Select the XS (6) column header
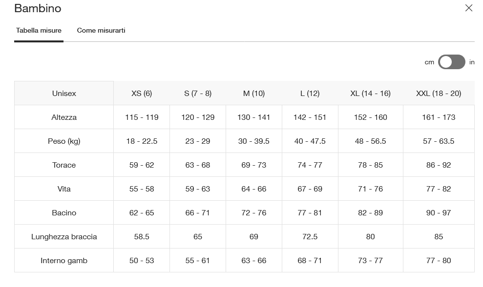 click(x=142, y=94)
